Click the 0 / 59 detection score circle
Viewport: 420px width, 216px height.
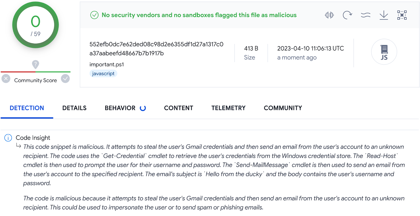[x=35, y=25]
